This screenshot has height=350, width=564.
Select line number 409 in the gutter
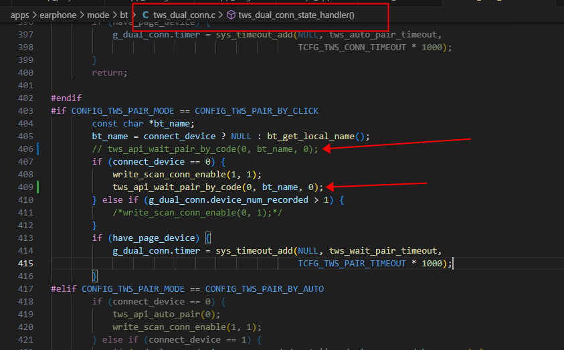[x=25, y=187]
